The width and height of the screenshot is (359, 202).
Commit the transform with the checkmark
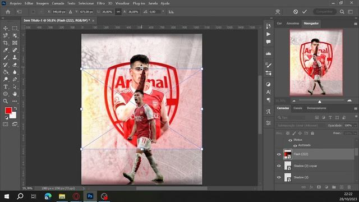pyautogui.click(x=304, y=12)
